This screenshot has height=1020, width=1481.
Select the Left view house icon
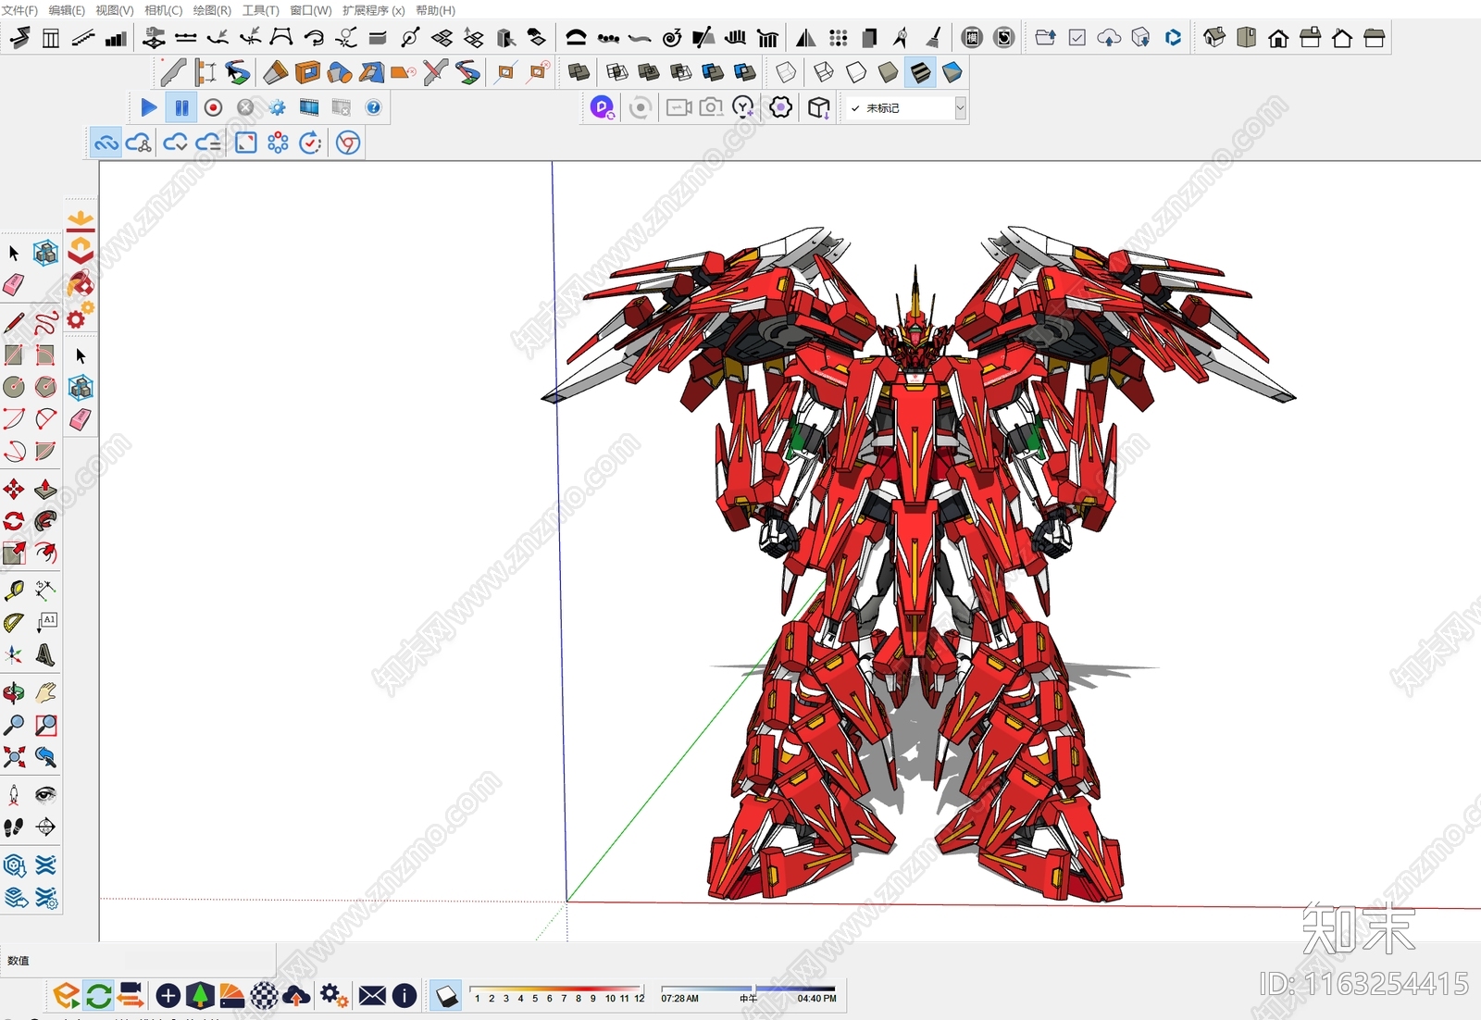(x=1375, y=38)
